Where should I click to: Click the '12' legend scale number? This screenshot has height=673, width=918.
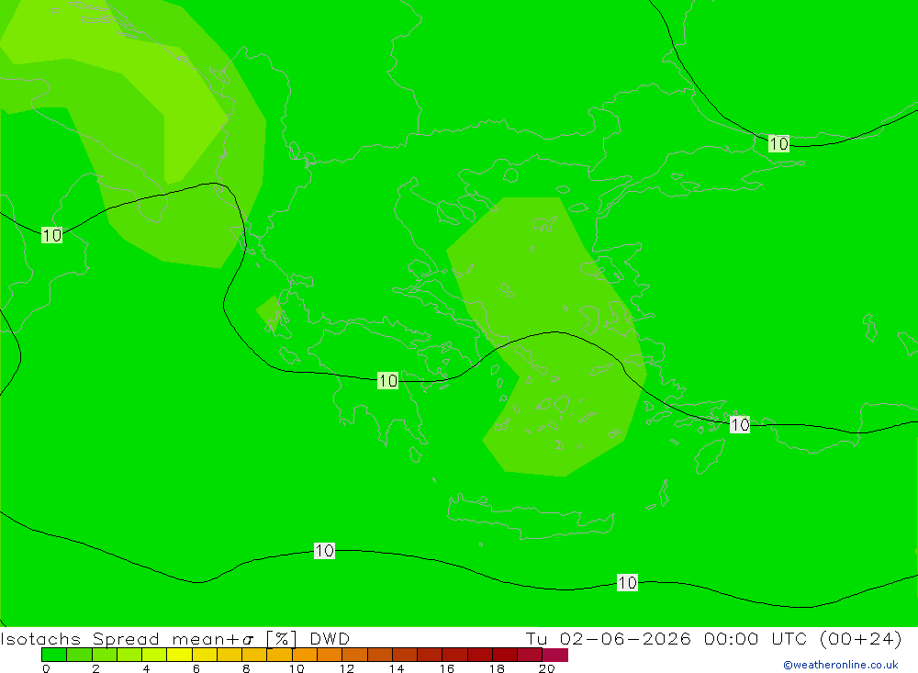347,668
